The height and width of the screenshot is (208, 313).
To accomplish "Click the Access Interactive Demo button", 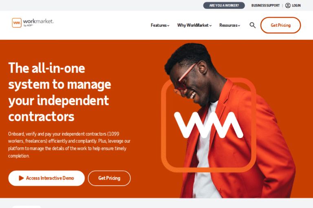I will [46, 178].
